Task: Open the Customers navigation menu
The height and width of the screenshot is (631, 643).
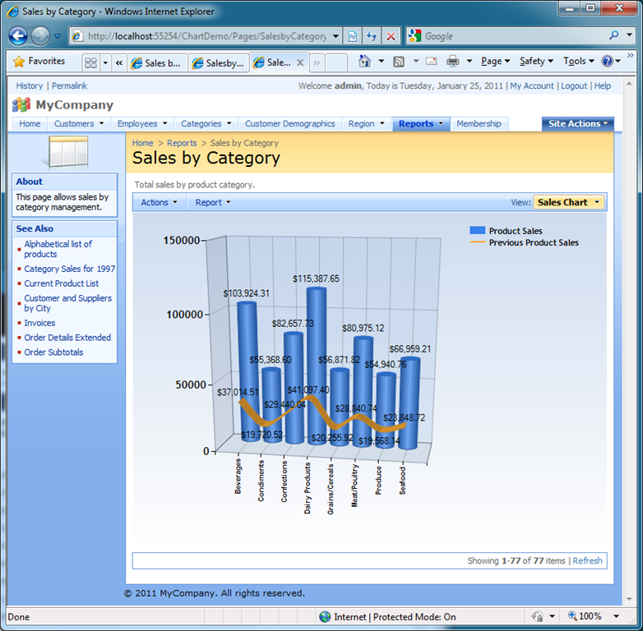Action: (x=79, y=124)
